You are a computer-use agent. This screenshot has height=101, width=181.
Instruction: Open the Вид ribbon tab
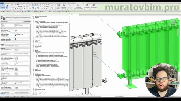pyautogui.click(x=40, y=3)
